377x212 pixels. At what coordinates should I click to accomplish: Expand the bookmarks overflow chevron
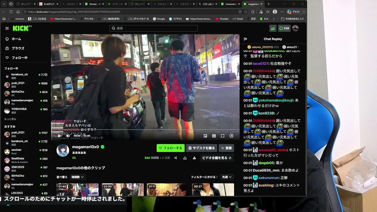coord(274,19)
